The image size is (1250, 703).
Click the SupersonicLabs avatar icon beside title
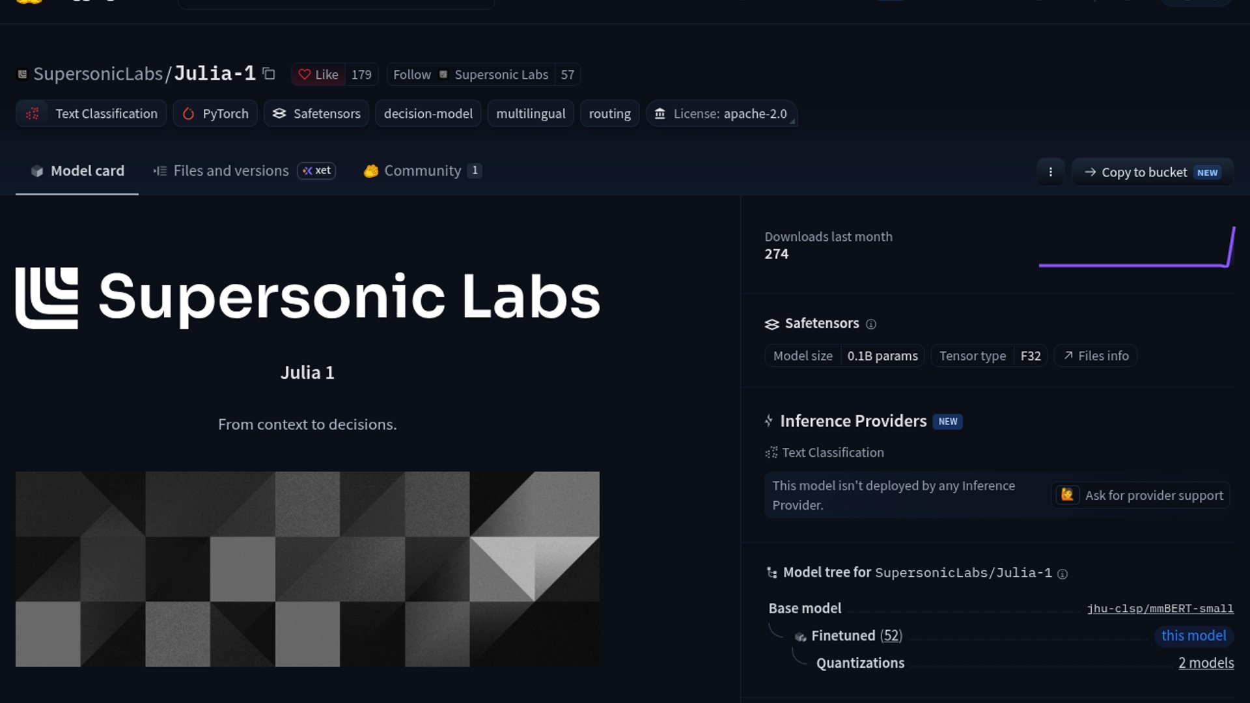point(22,74)
